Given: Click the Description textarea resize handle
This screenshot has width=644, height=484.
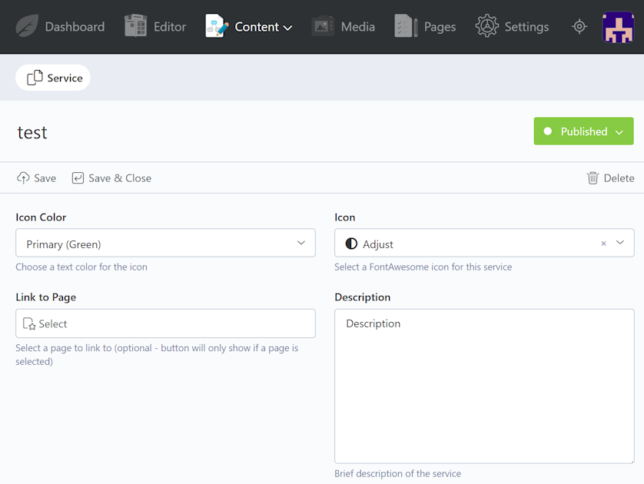Looking at the screenshot, I should tap(630, 459).
